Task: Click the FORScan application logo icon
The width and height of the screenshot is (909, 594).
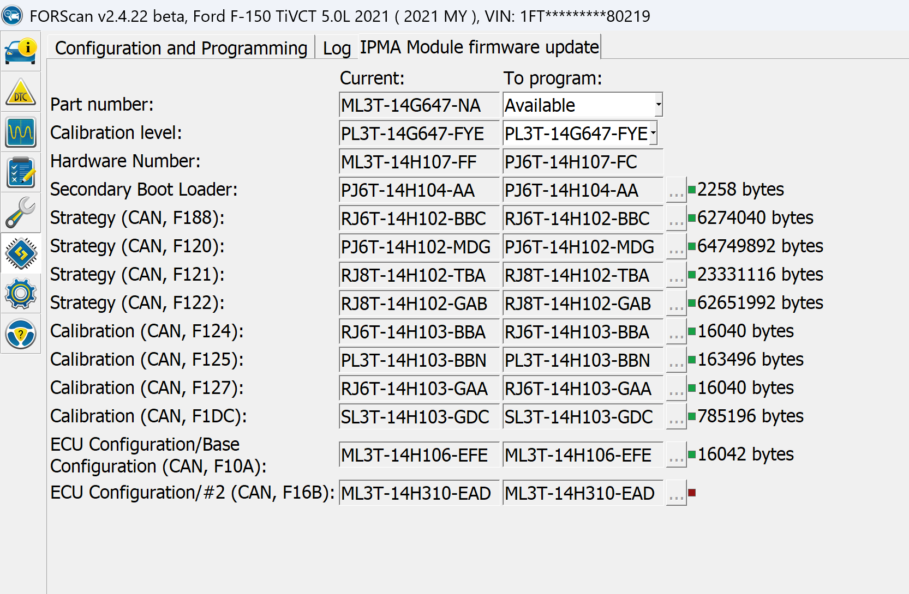Action: 12,15
